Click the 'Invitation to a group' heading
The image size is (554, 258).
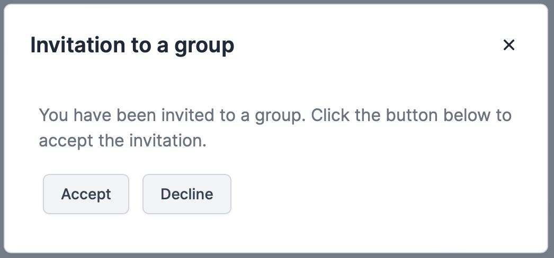point(132,45)
